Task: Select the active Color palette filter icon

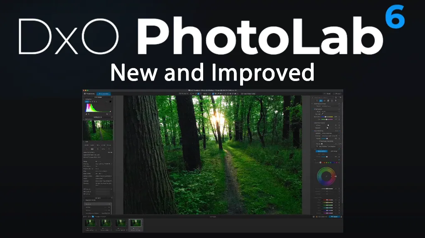Action: pos(321,101)
